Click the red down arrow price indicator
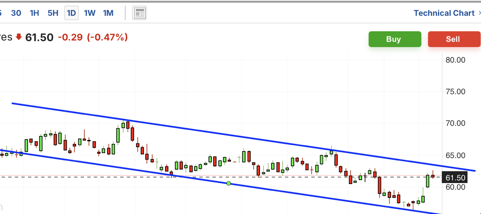The height and width of the screenshot is (214, 481). (19, 37)
